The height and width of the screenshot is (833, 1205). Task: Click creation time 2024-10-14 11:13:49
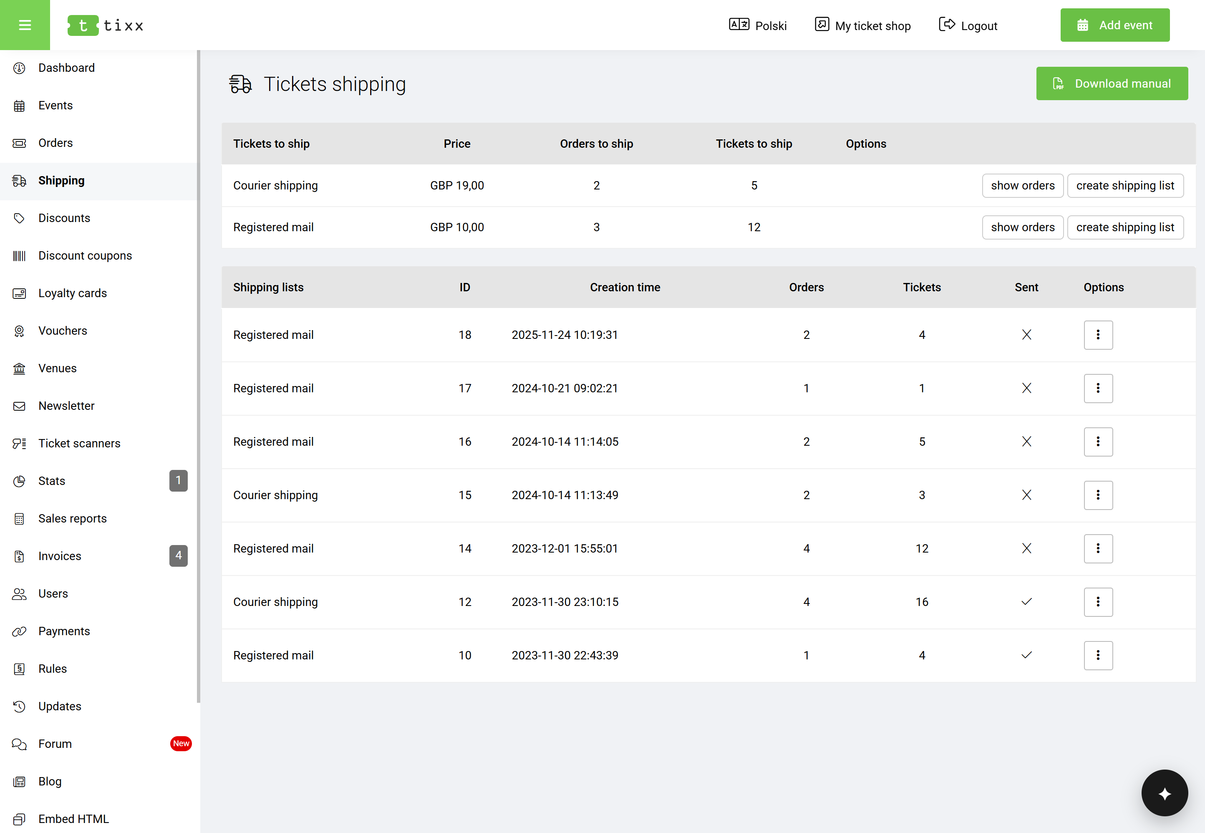pos(565,495)
